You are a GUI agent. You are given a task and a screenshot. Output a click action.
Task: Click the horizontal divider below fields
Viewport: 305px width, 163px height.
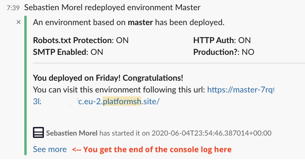pyautogui.click(x=169, y=63)
